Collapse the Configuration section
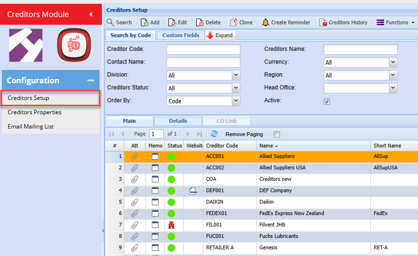The height and width of the screenshot is (256, 418). (x=90, y=81)
